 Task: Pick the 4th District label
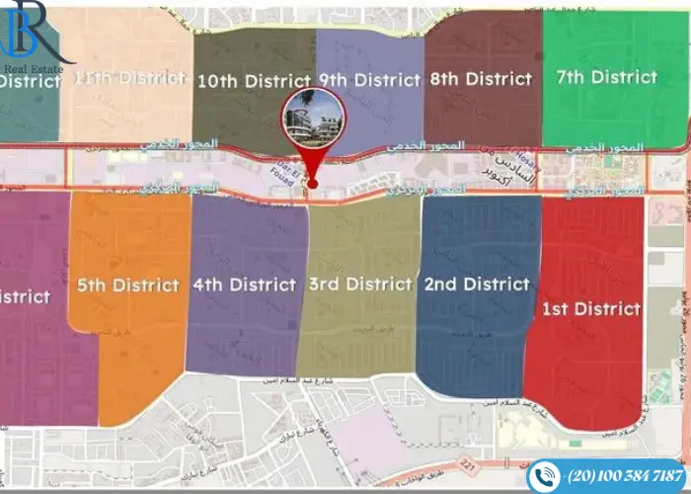[244, 285]
